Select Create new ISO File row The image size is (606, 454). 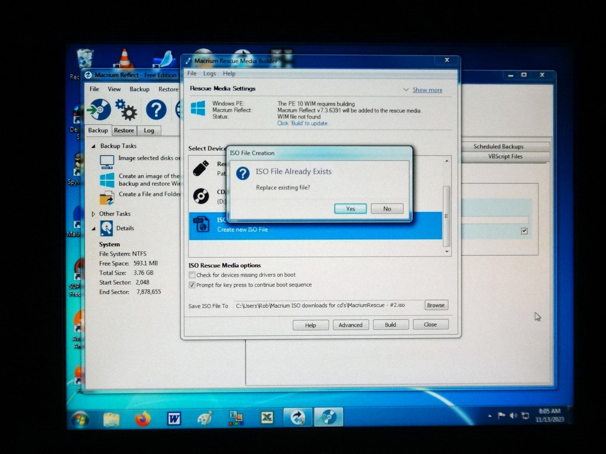coord(316,225)
